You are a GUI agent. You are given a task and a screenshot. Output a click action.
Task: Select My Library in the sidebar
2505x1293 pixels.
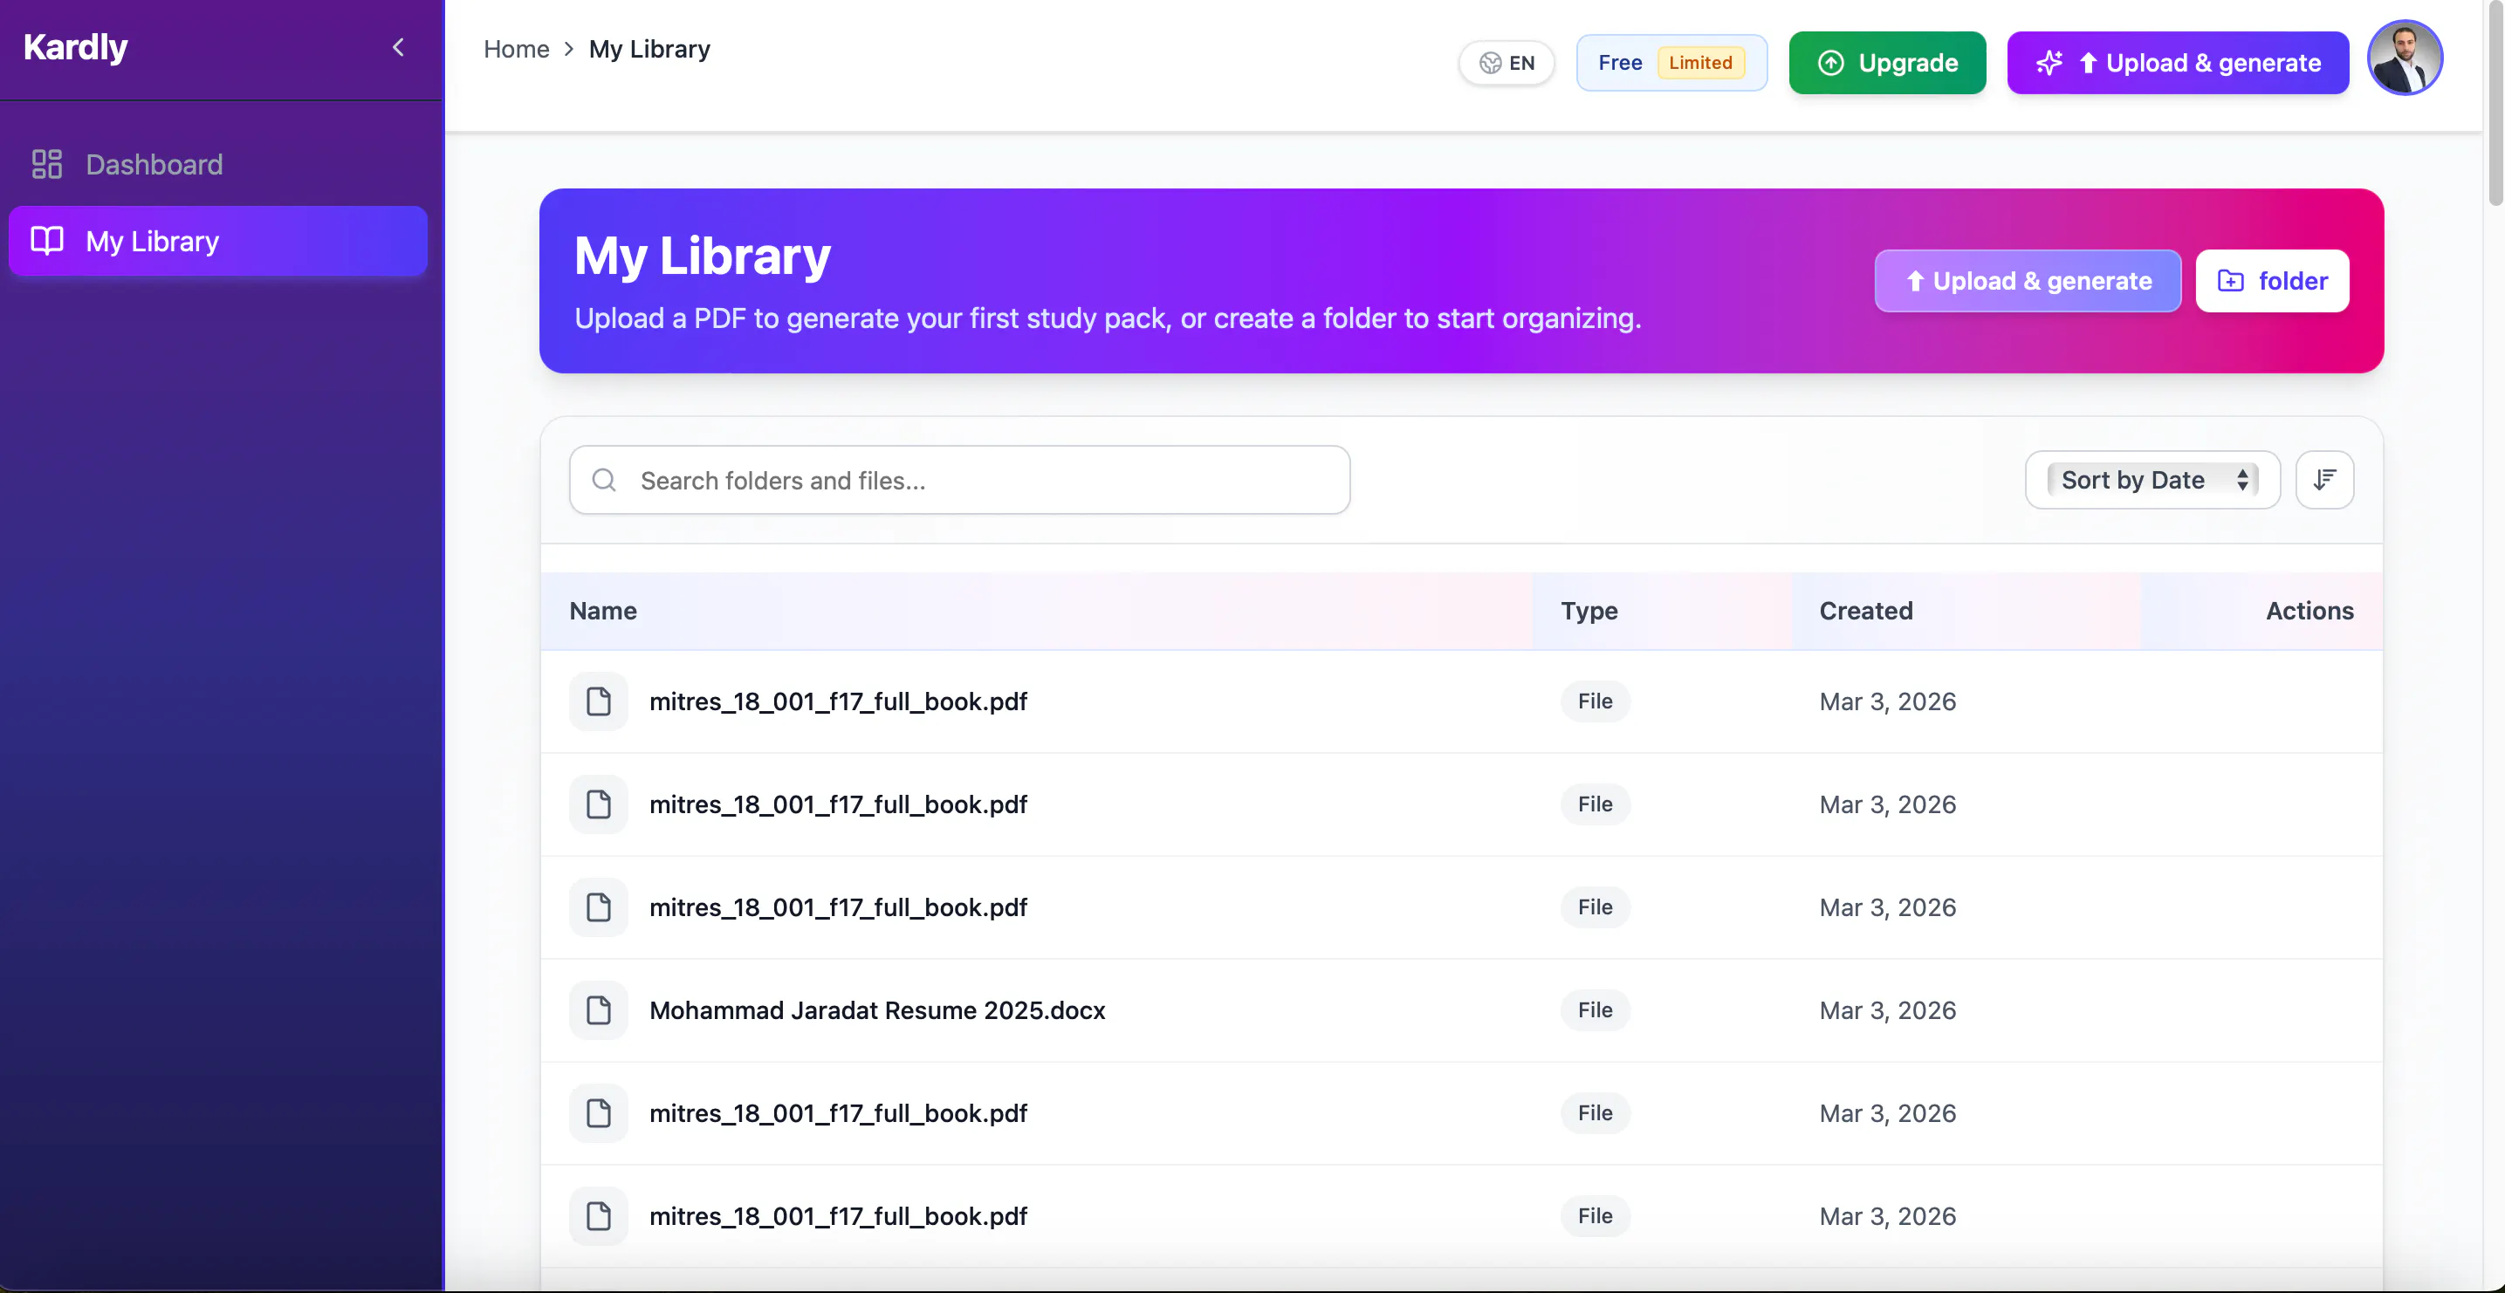(218, 241)
